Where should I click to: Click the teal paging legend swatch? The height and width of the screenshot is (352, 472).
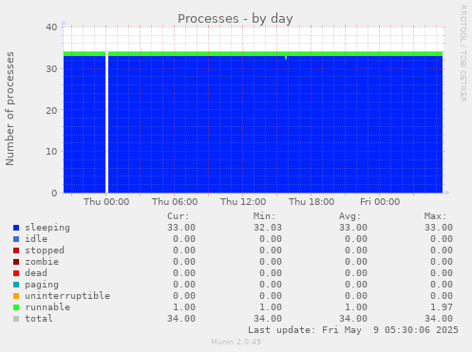tap(16, 285)
